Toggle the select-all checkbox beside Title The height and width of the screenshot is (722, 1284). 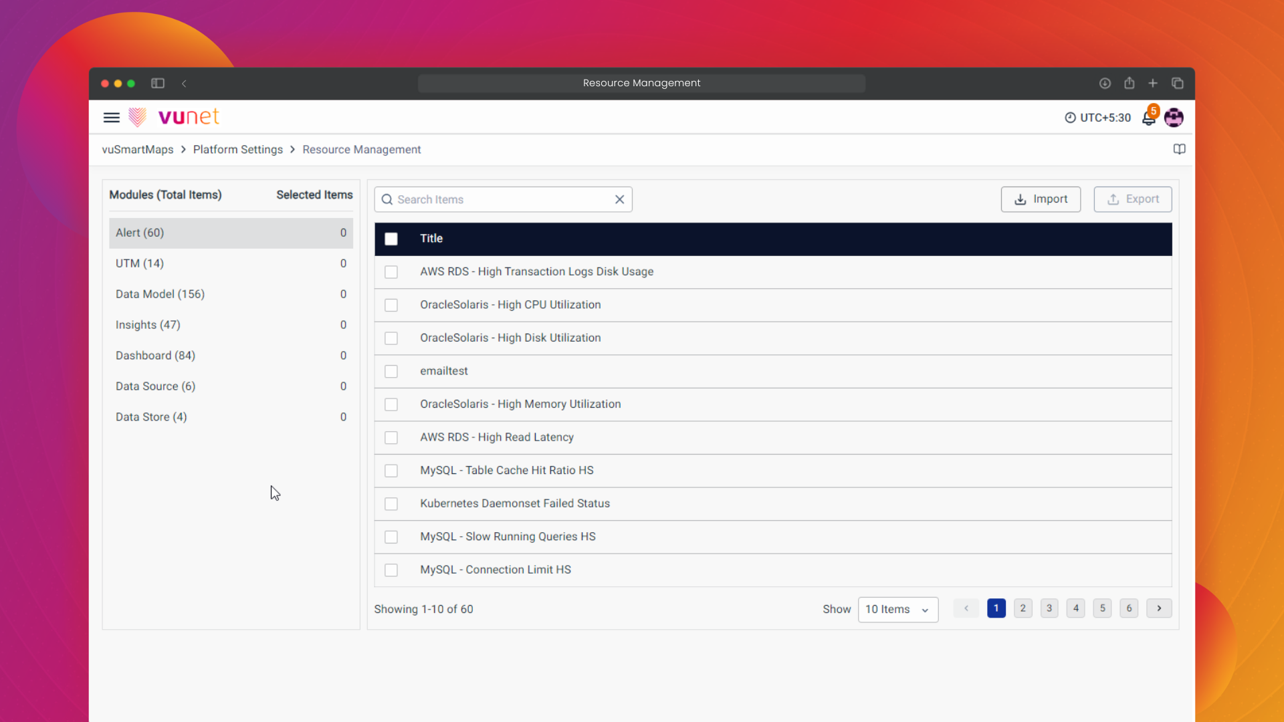[x=391, y=239]
